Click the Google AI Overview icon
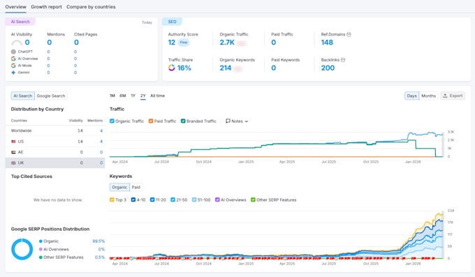This screenshot has height=277, width=475. click(x=13, y=59)
